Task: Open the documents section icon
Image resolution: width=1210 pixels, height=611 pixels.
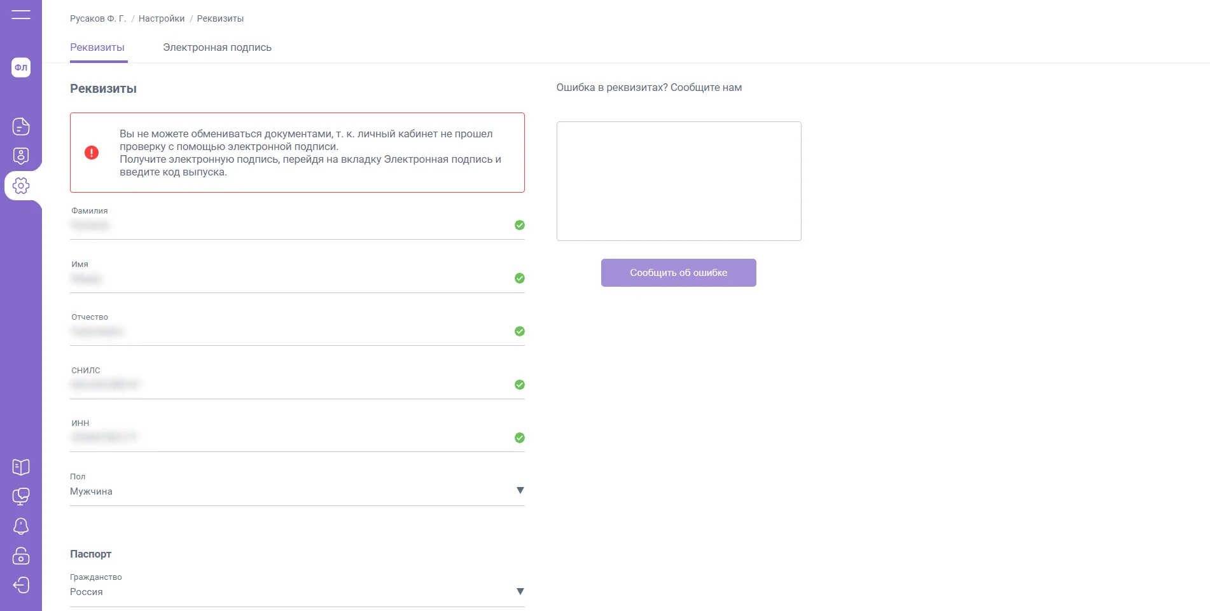Action: [x=21, y=127]
